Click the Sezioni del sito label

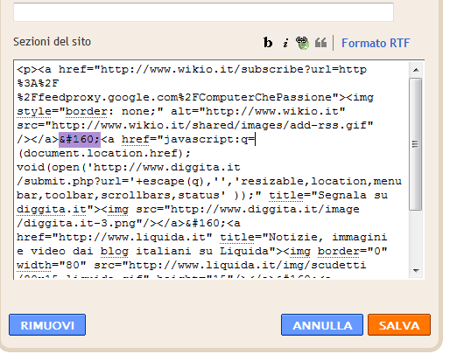[x=53, y=42]
